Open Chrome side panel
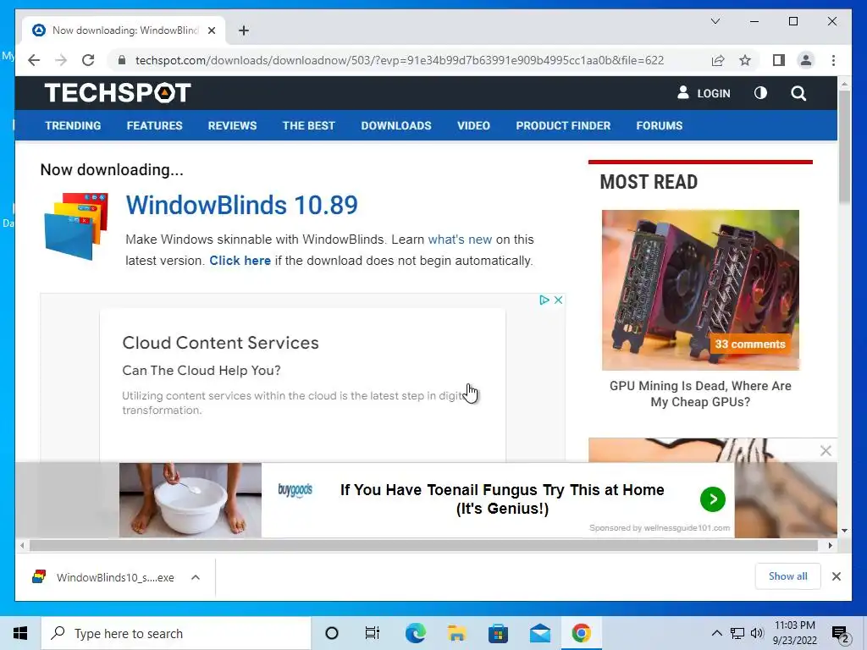Viewport: 867px width, 650px height. coord(779,60)
